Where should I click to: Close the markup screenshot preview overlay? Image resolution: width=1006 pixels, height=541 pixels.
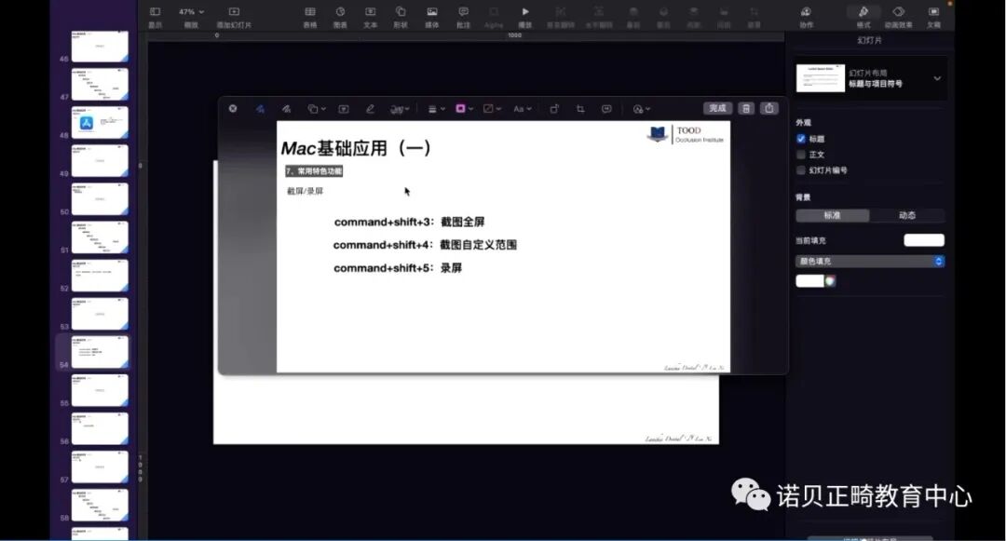pos(233,108)
